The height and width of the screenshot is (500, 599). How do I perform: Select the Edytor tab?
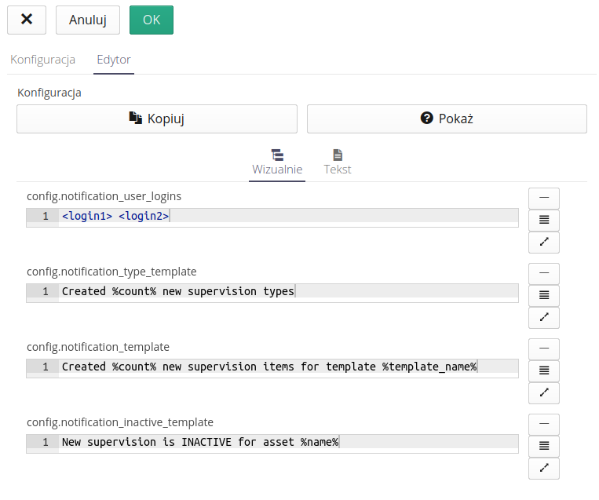click(x=113, y=60)
